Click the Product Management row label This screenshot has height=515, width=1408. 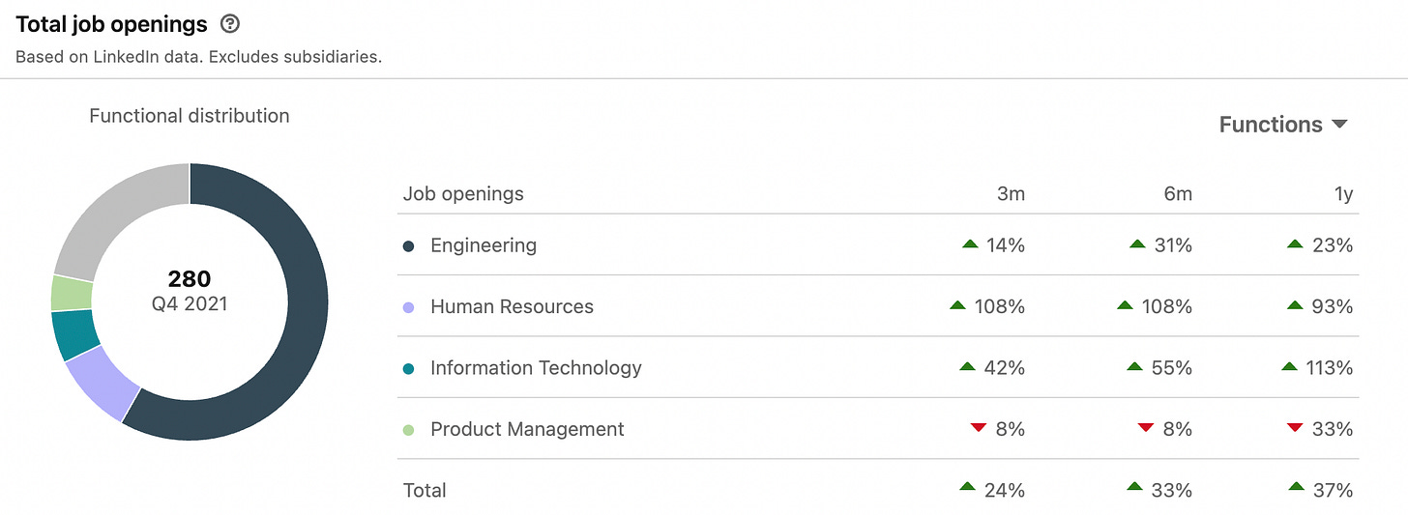[527, 430]
